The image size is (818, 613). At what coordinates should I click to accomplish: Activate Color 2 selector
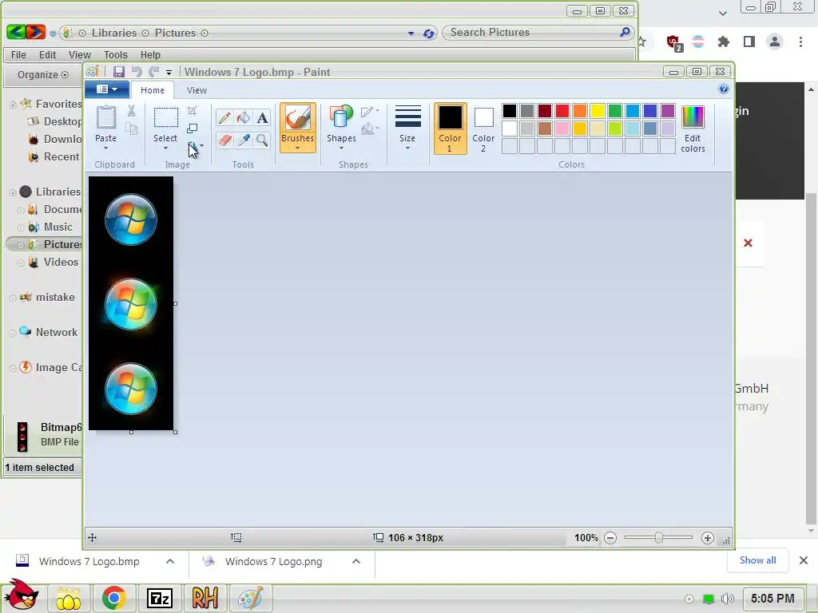pyautogui.click(x=483, y=129)
